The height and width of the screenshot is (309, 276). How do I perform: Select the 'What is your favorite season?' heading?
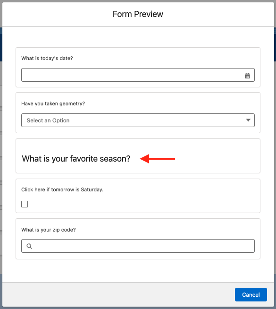[x=76, y=159]
